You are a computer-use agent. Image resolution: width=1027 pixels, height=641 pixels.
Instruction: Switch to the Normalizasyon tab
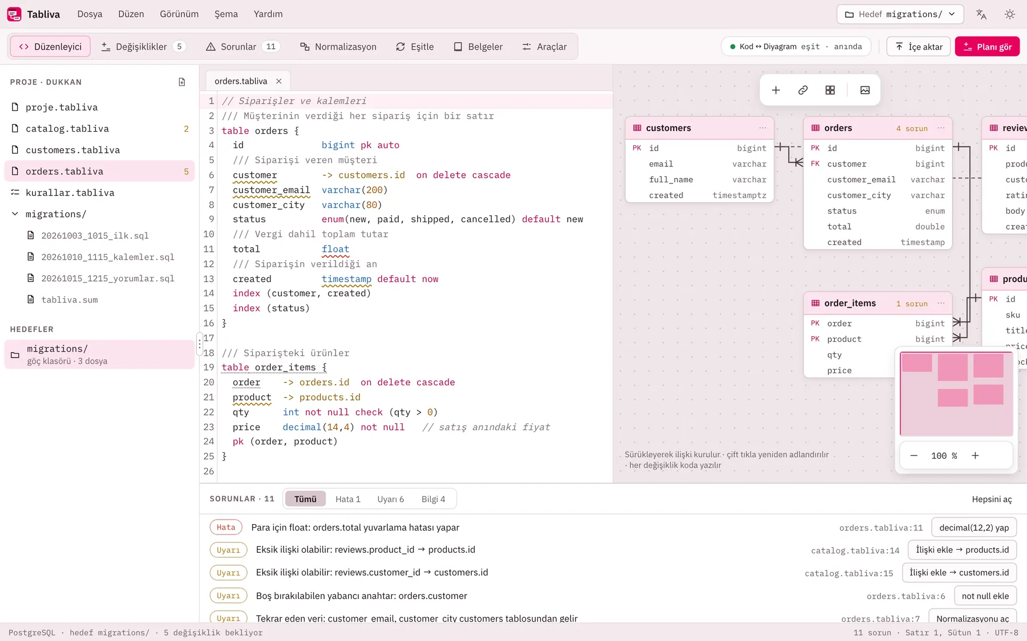click(338, 47)
